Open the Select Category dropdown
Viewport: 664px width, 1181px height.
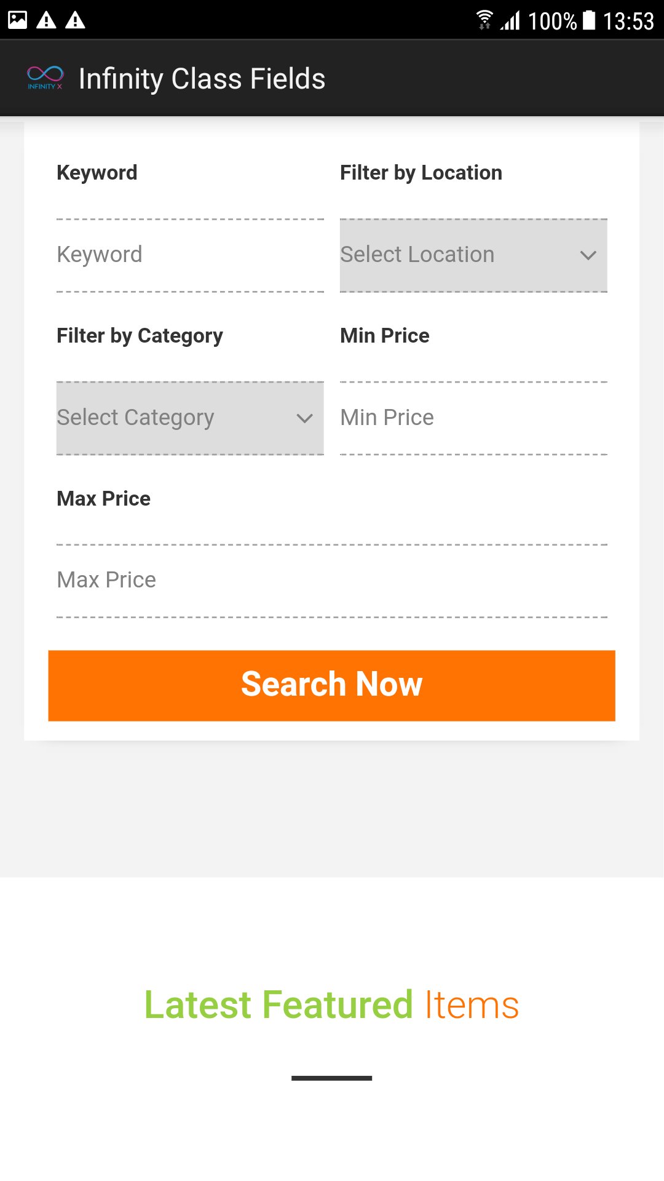(172, 418)
